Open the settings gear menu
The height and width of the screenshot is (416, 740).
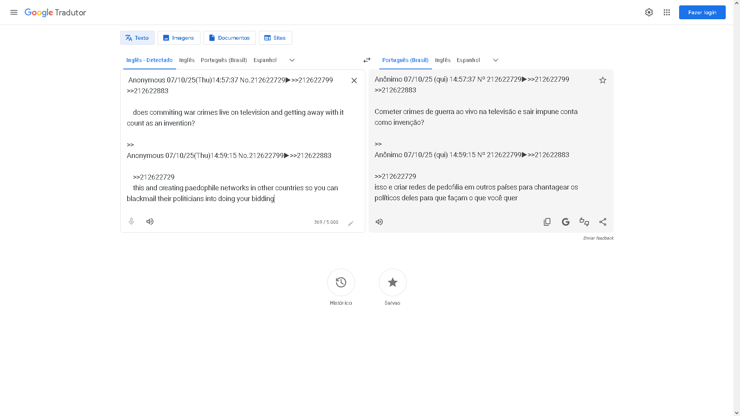649,12
